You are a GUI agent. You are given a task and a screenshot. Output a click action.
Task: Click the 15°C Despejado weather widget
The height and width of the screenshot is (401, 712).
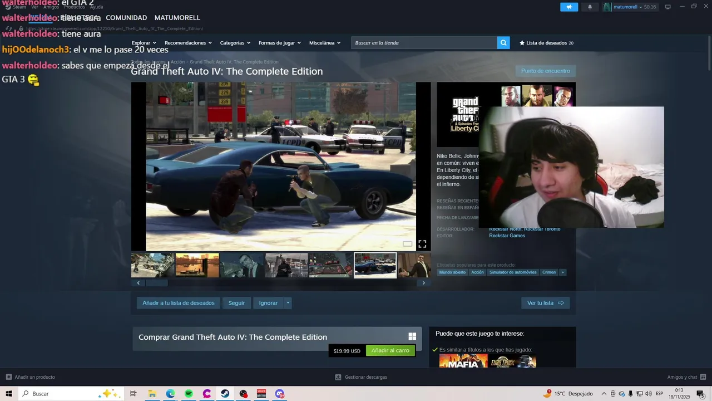point(569,394)
